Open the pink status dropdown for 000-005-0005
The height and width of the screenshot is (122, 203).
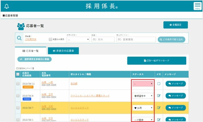[143, 84]
